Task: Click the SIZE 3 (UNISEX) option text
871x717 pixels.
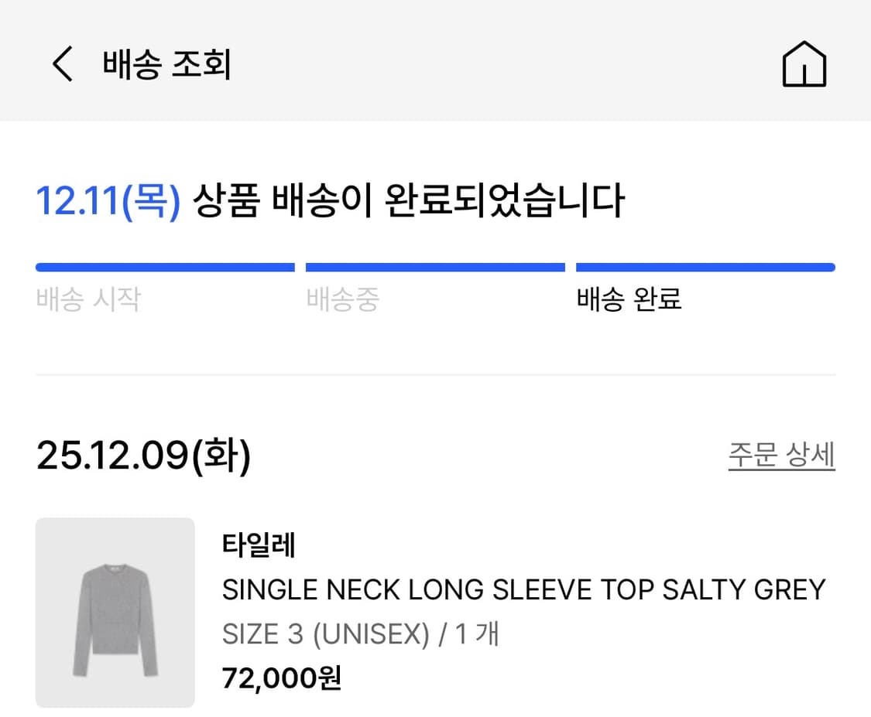Action: point(325,635)
